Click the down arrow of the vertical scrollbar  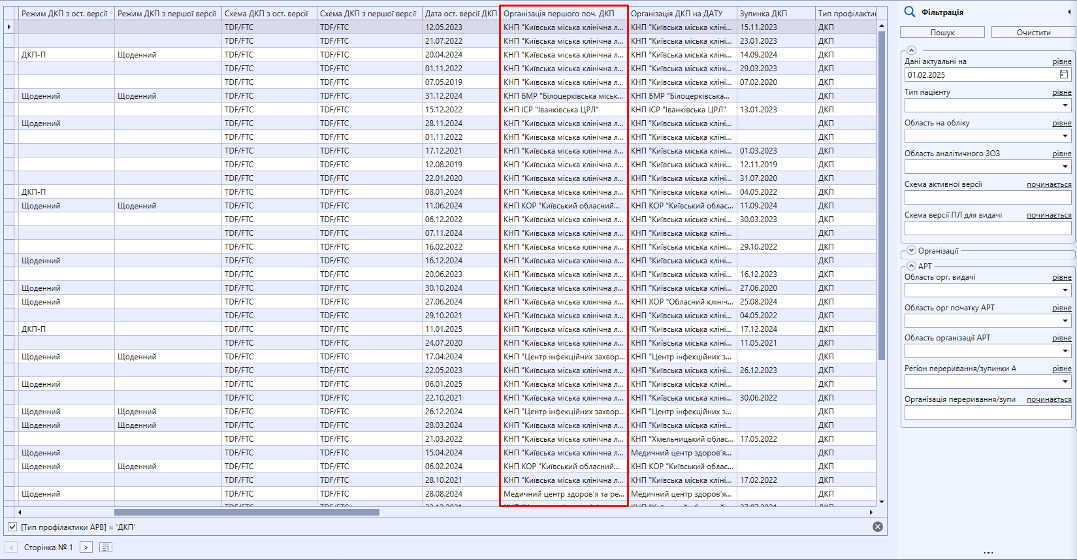pyautogui.click(x=882, y=502)
